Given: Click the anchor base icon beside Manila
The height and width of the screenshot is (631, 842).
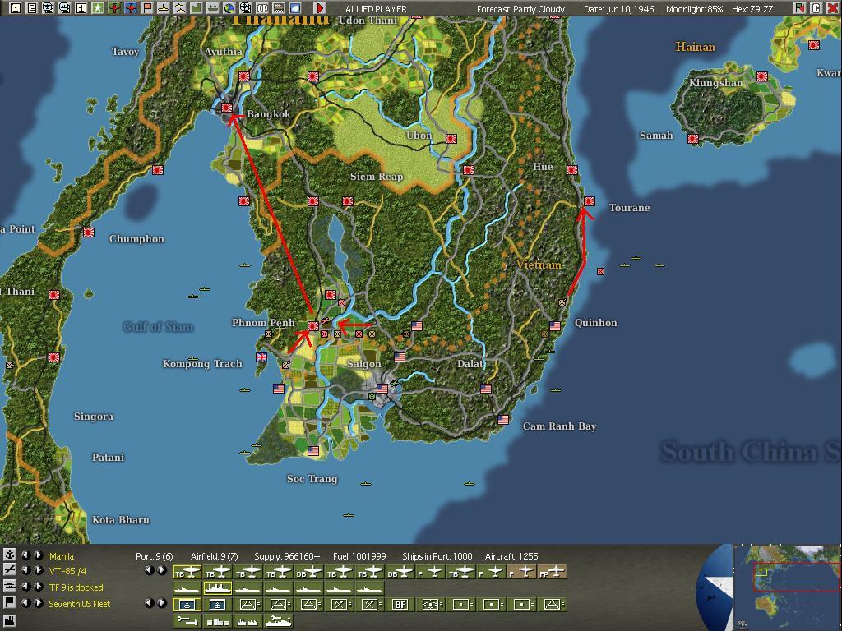Looking at the screenshot, I should pyautogui.click(x=10, y=556).
